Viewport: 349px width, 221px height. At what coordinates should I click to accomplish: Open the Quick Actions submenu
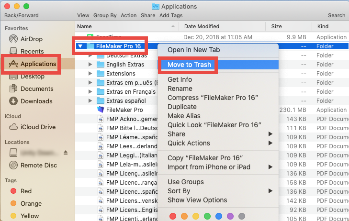(218, 143)
